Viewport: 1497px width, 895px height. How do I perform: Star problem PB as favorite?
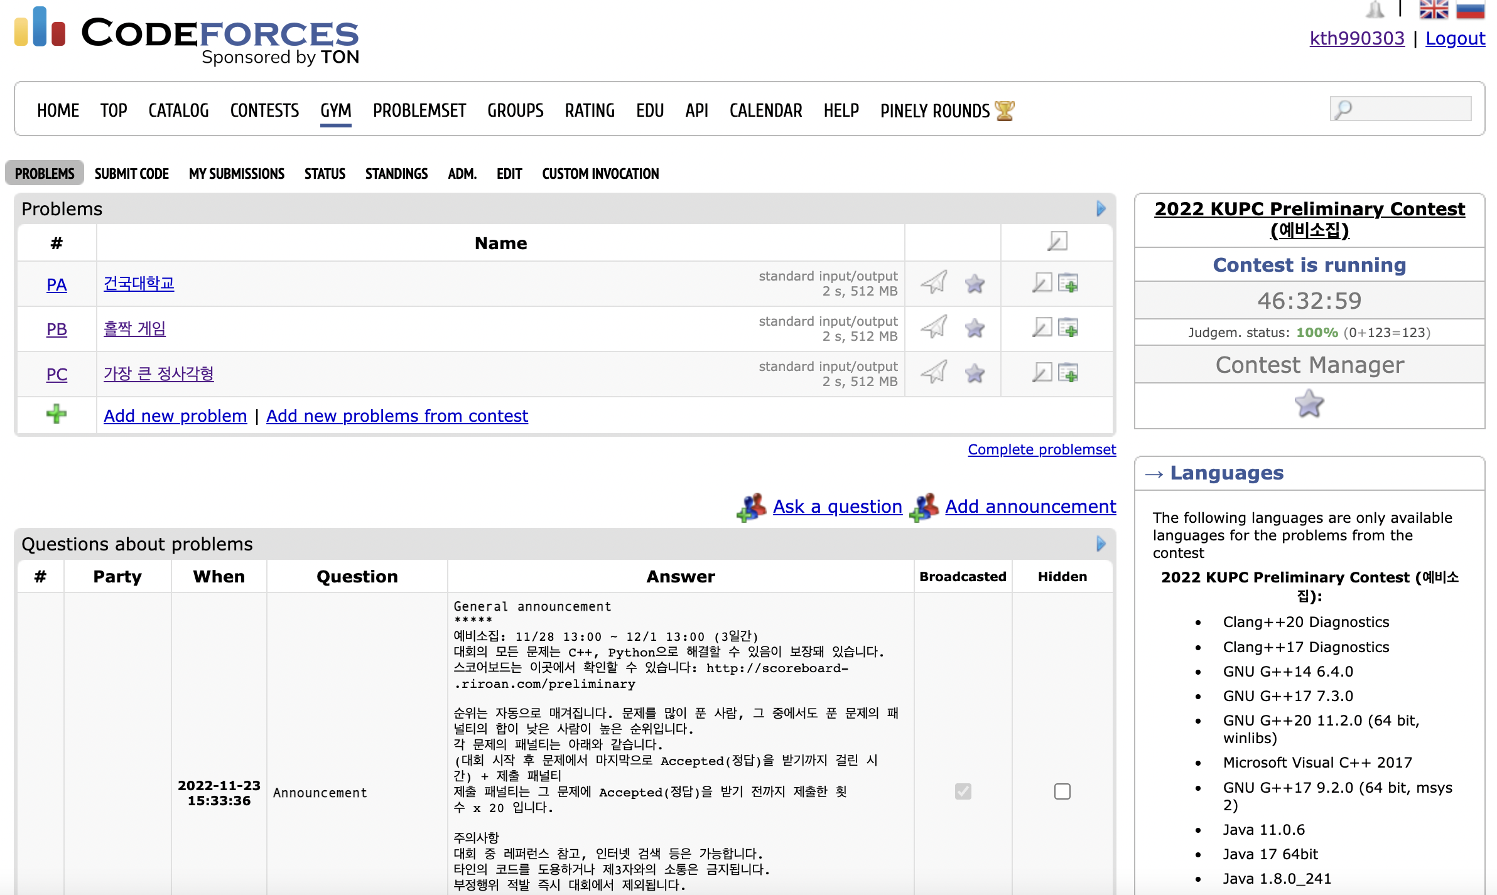[975, 328]
